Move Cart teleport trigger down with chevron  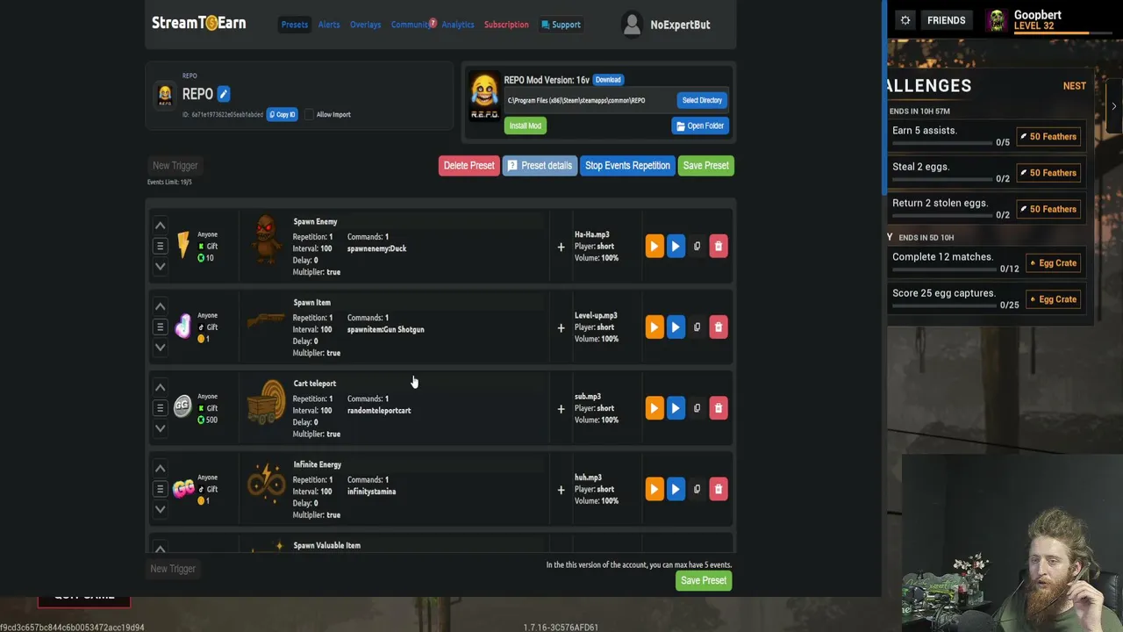160,427
